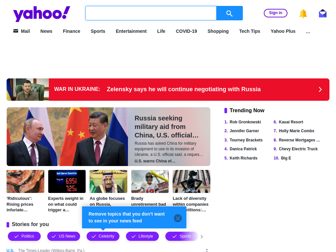Click the Fearless Girl statue thumbnail
The image size is (336, 252).
[191, 181]
